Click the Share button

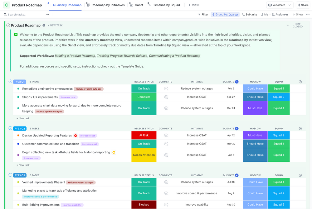pos(303,5)
